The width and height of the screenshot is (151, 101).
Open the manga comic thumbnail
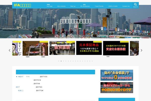[x=17, y=48]
